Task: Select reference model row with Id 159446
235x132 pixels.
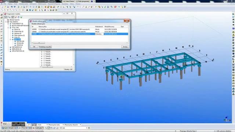Action: point(80,32)
